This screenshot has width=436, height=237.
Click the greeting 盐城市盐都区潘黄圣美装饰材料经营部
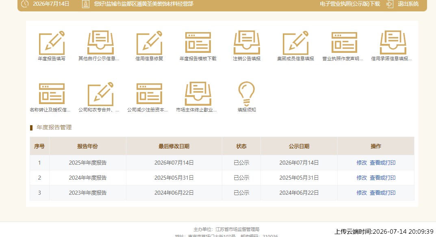click(149, 4)
